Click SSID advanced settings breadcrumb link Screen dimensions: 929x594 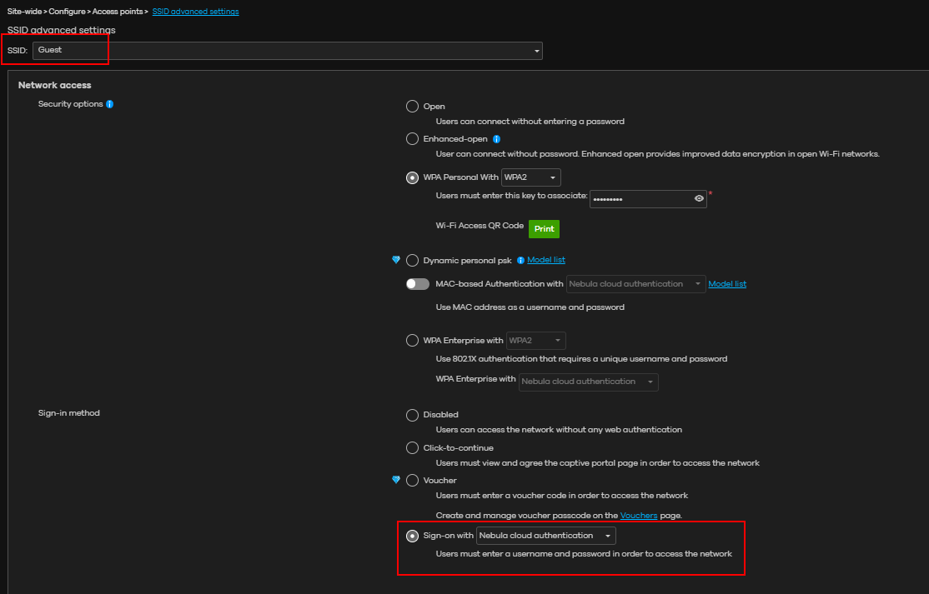pyautogui.click(x=195, y=12)
